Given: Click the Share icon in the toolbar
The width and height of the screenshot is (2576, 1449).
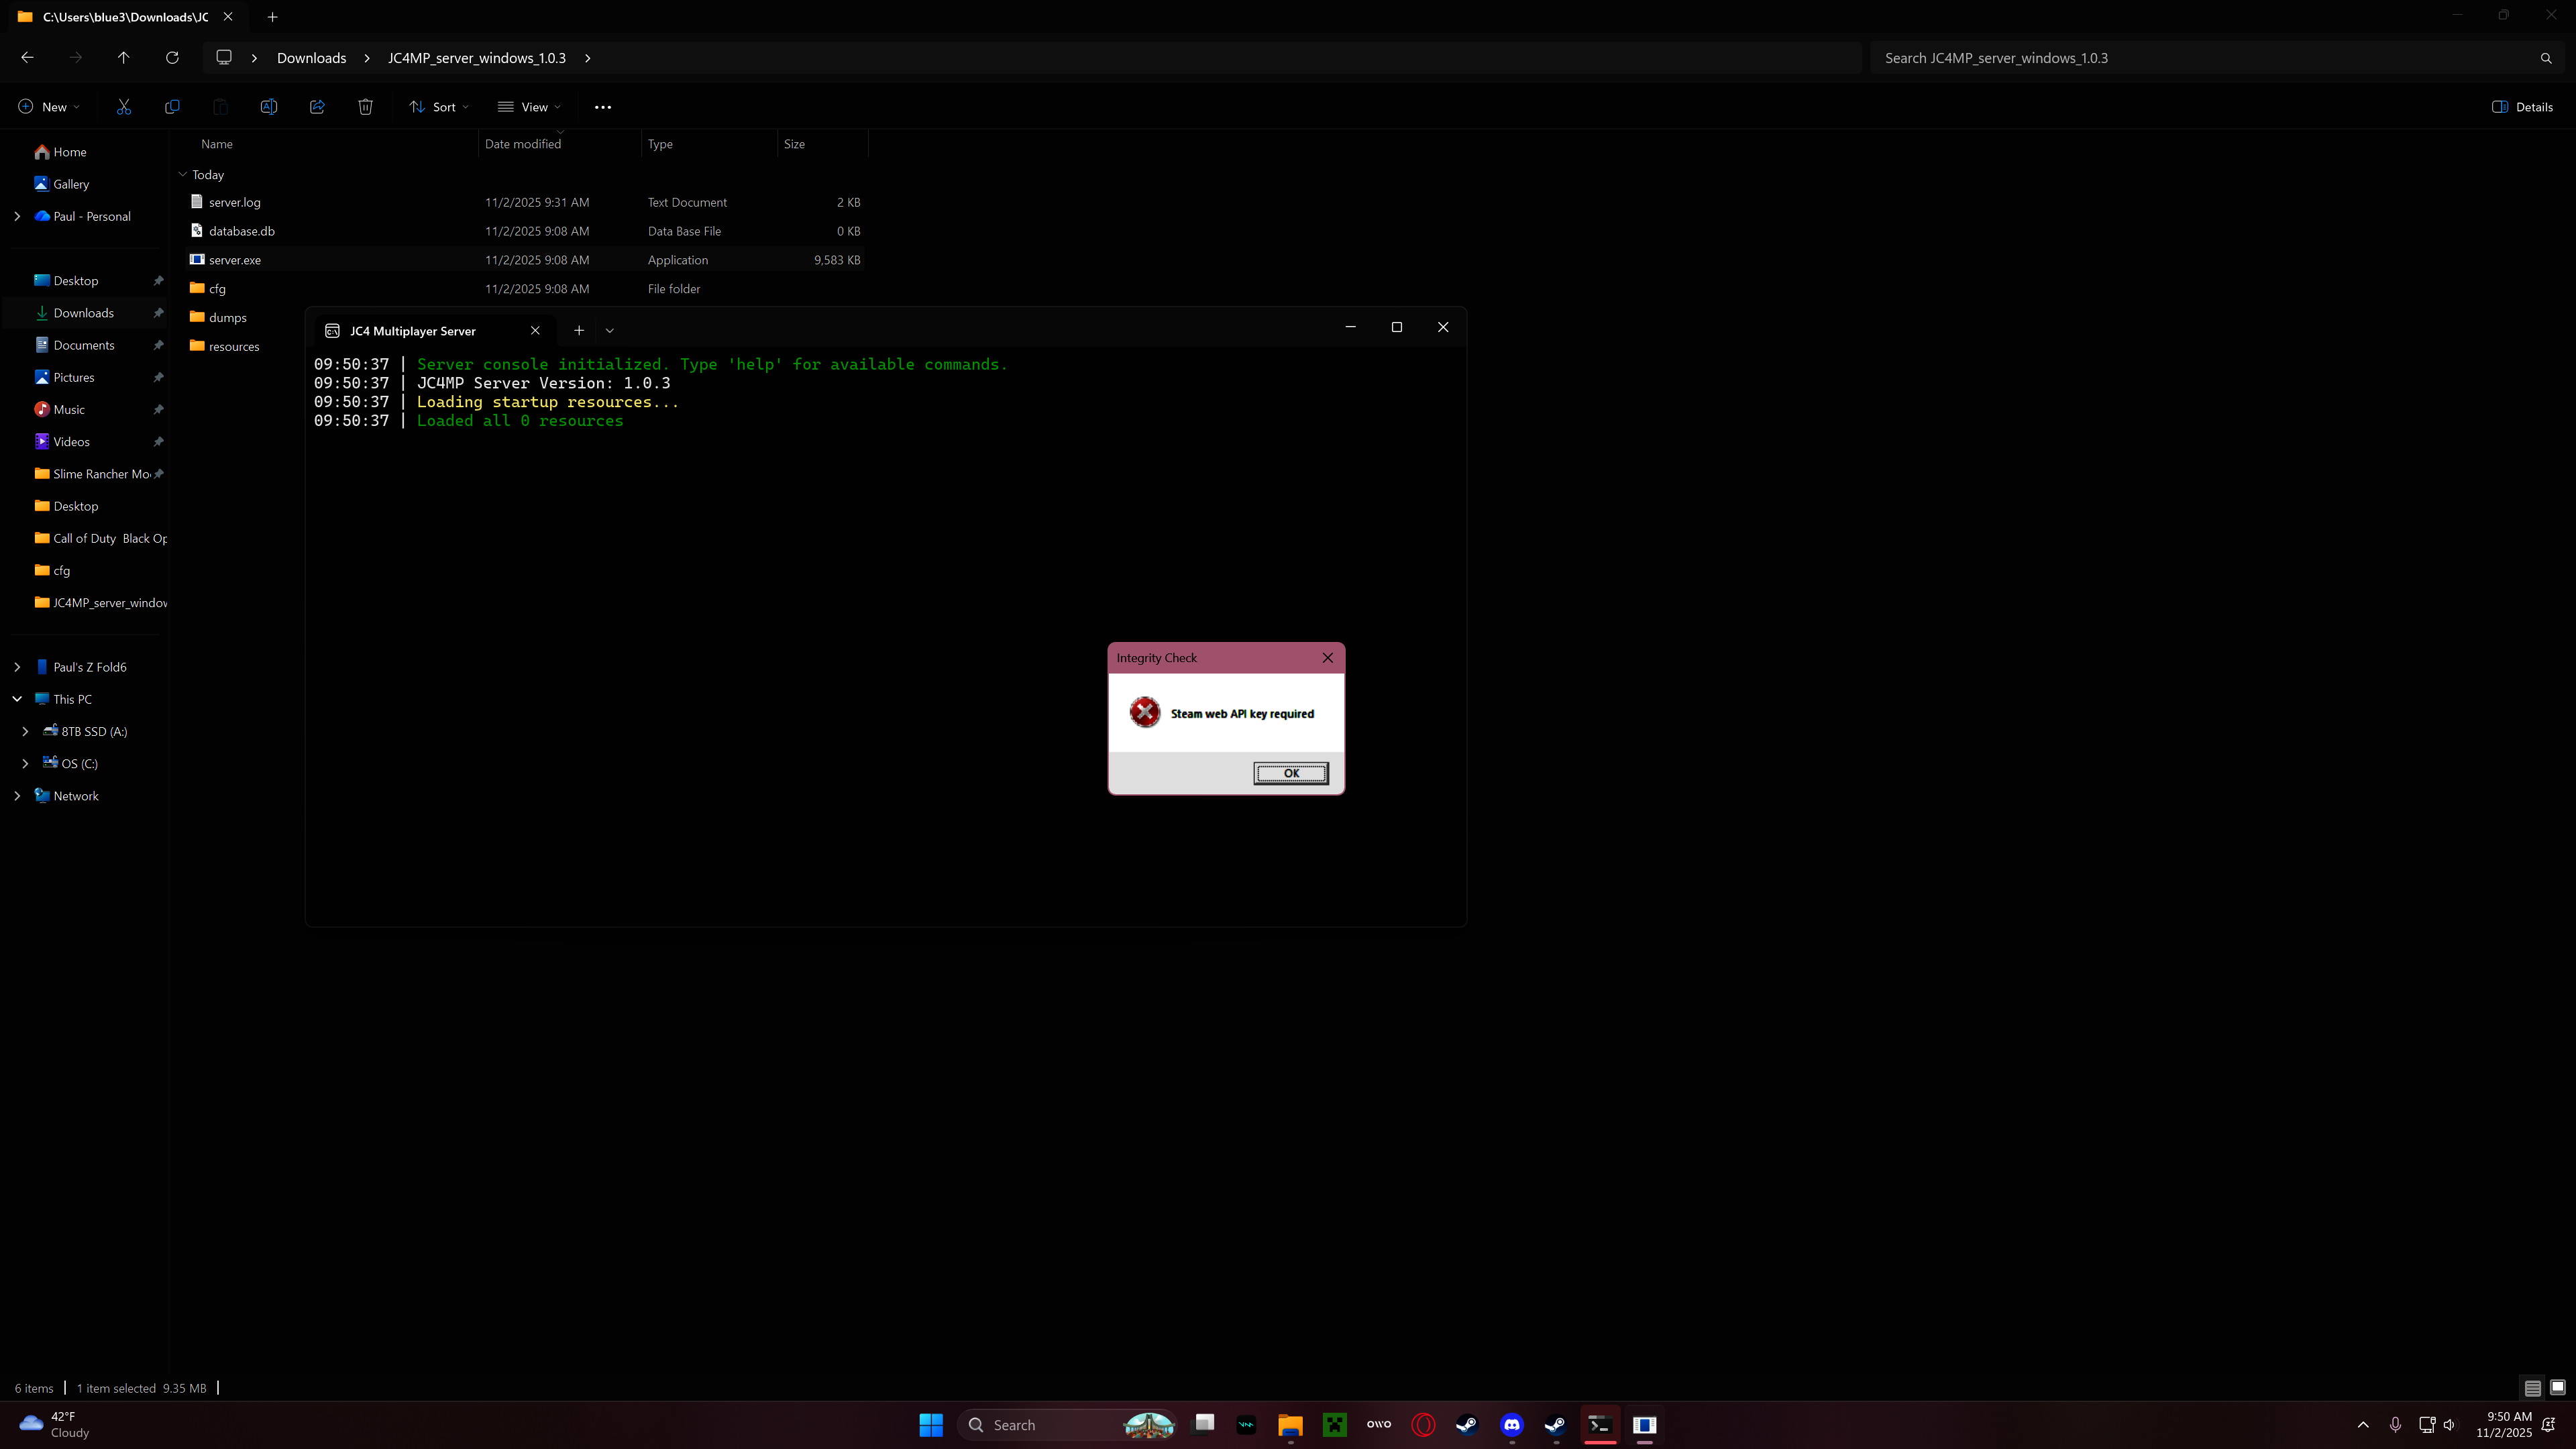Looking at the screenshot, I should [x=318, y=107].
